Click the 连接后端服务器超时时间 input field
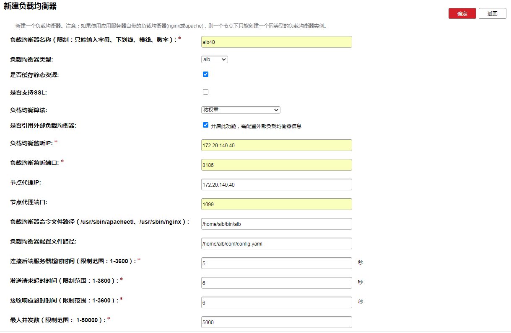This screenshot has width=511, height=333. tap(276, 263)
